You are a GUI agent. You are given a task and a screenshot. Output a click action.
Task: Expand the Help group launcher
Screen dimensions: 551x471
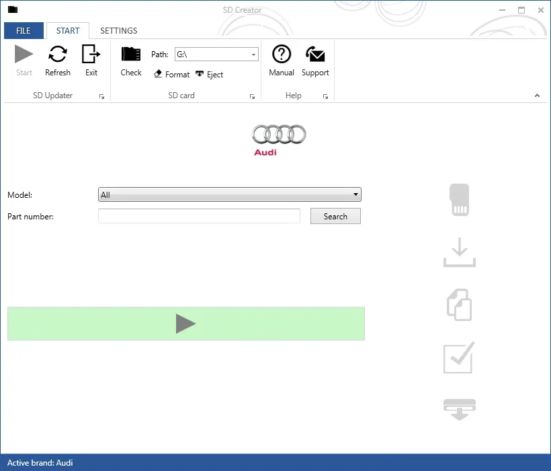point(325,96)
